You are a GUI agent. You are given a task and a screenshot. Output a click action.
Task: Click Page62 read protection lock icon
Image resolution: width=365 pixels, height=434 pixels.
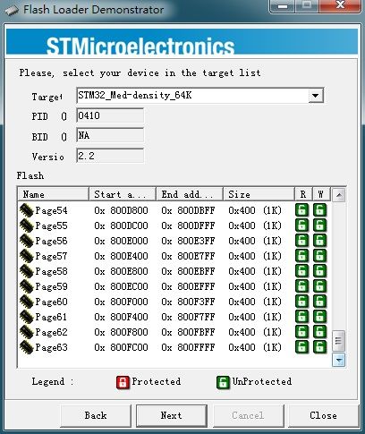coord(301,332)
